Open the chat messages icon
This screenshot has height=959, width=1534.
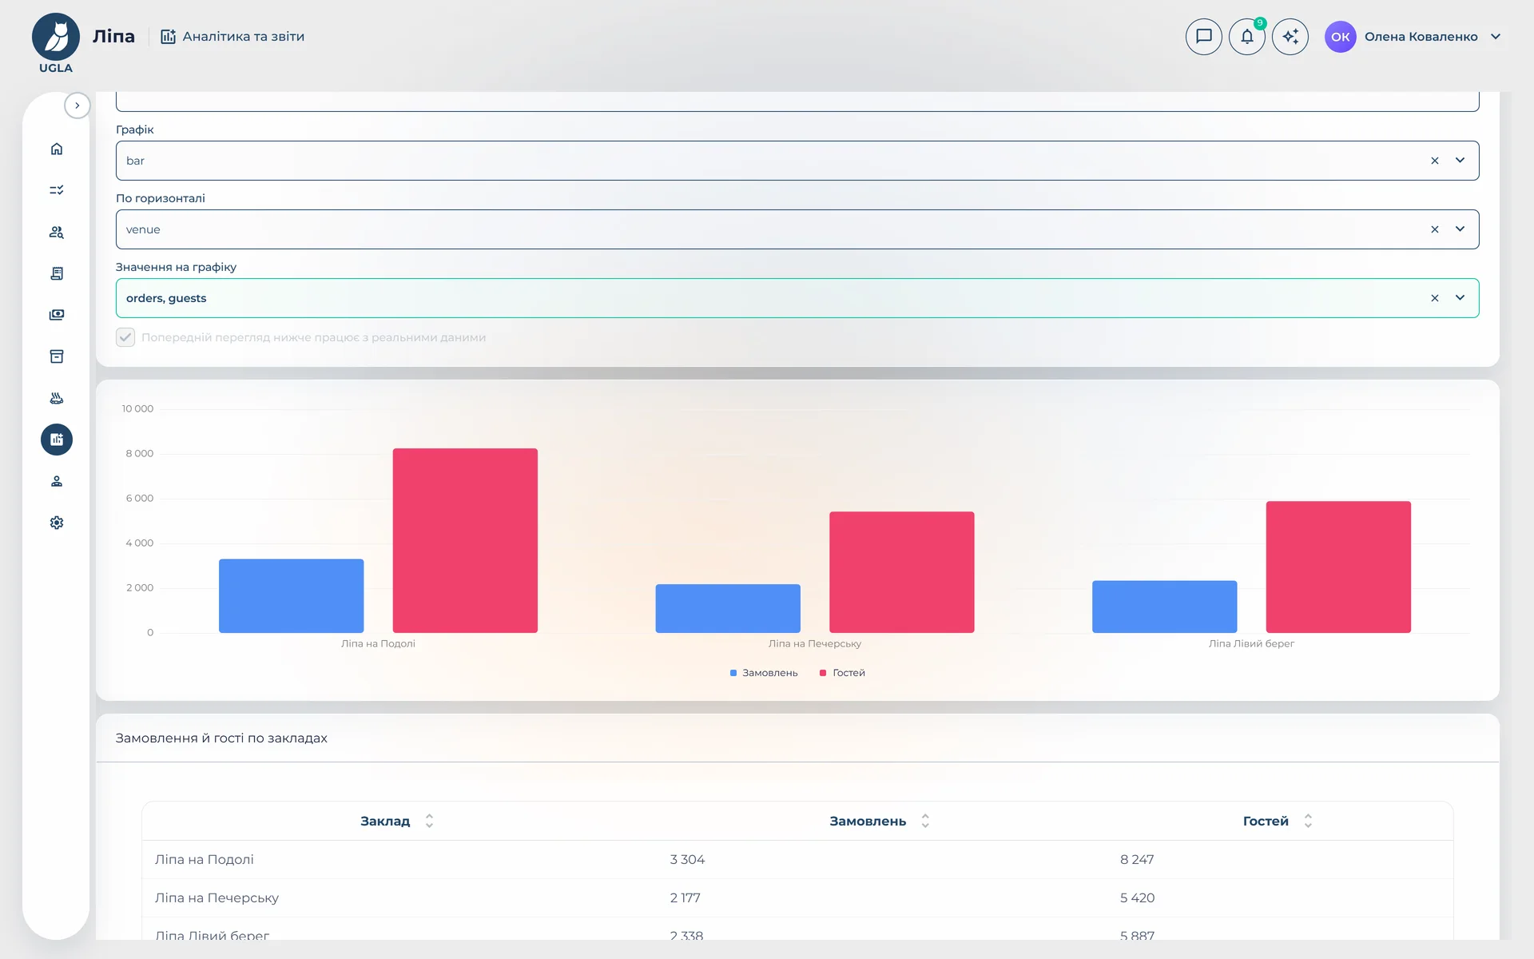[x=1204, y=37]
